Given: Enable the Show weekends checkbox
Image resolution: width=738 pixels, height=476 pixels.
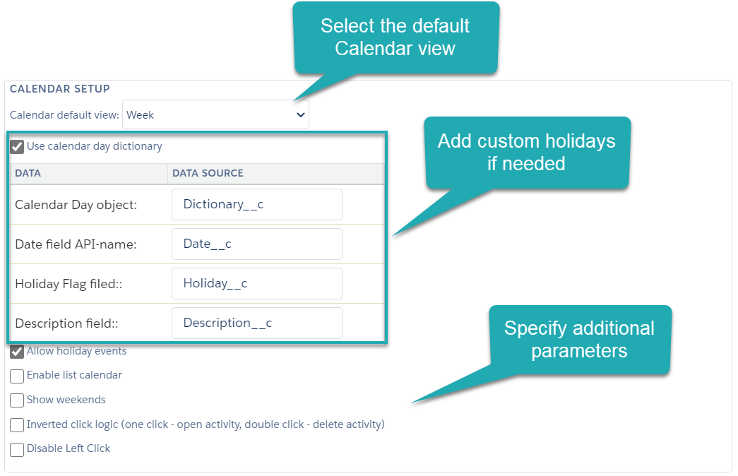Looking at the screenshot, I should pos(17,400).
